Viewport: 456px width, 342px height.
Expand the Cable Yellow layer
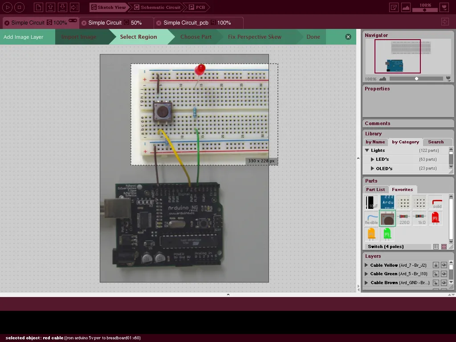point(366,265)
